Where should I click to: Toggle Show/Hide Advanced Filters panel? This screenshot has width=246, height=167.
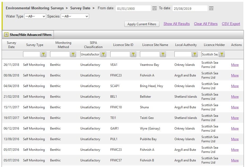click(28, 35)
